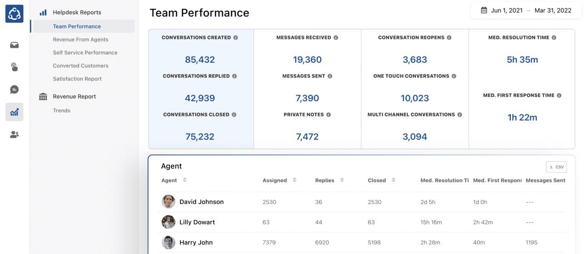Sort the table by Closed column

click(393, 180)
